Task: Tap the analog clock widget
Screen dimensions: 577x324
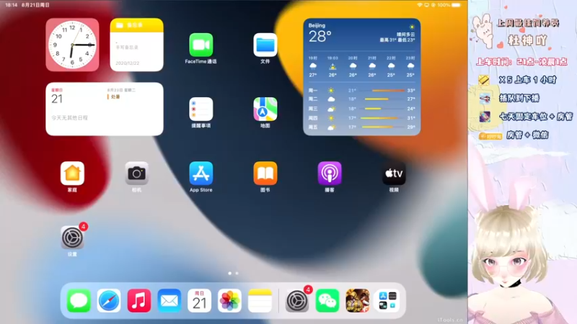Action: (73, 45)
